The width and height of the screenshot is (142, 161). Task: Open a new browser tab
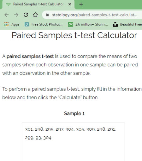click(81, 4)
